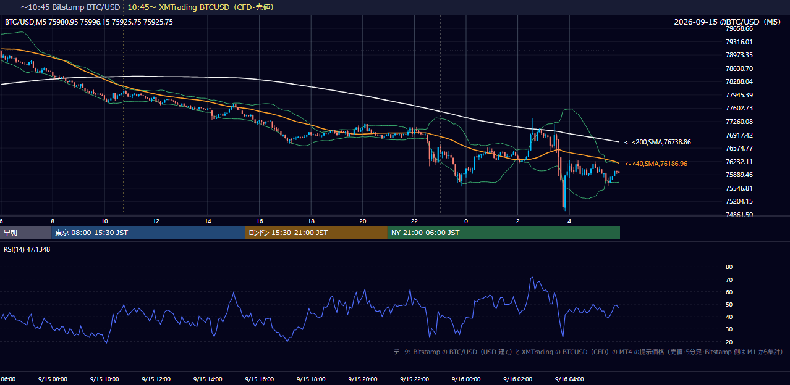Click the bottom axis date "9/15 08:00"
Viewport: 790px width, 385px height.
[53, 379]
